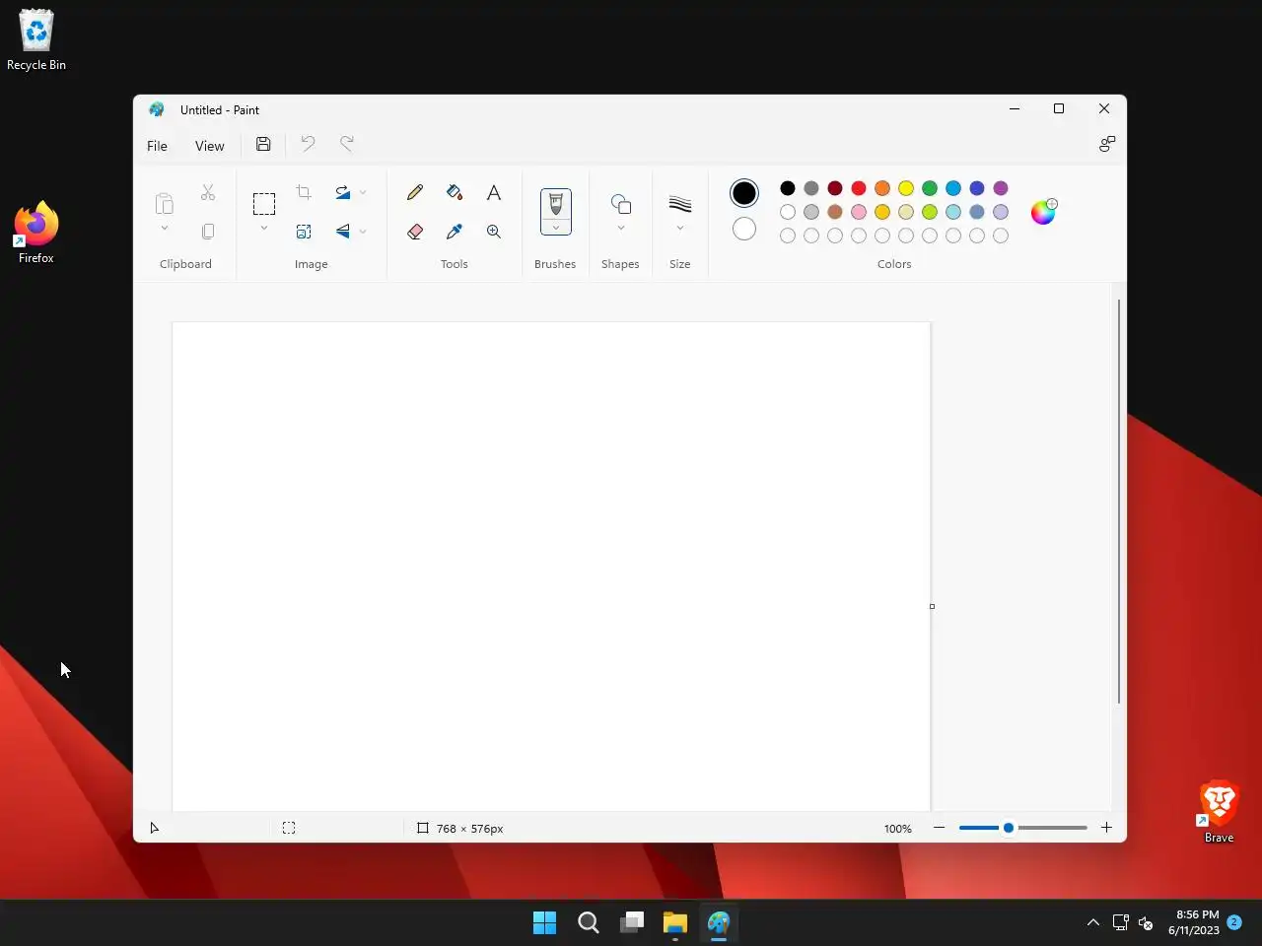Choose the Text tool
Screen dimensions: 1262x946
[x=494, y=192]
